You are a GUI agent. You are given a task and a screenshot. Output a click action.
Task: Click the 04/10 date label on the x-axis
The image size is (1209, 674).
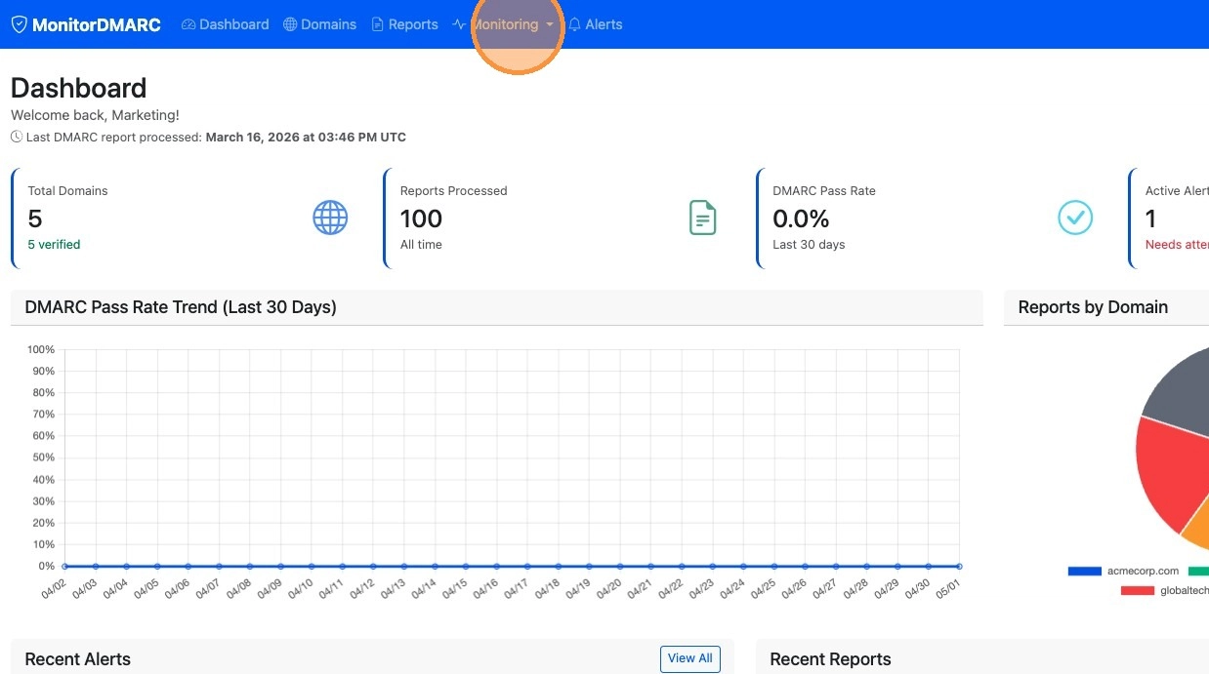[300, 588]
